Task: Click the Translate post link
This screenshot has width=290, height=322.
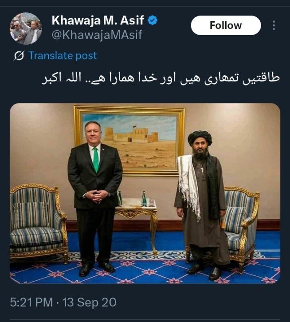Action: coord(63,55)
